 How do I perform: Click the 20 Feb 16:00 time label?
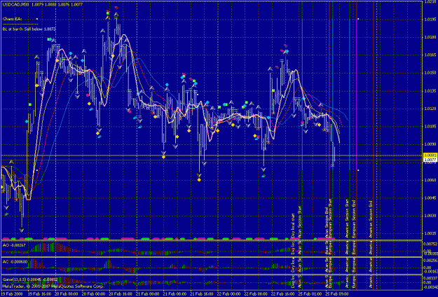click(121, 293)
